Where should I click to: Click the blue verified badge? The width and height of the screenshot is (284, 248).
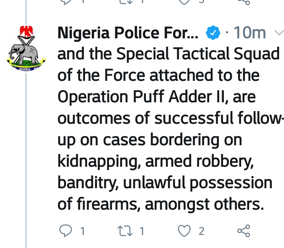pyautogui.click(x=213, y=33)
